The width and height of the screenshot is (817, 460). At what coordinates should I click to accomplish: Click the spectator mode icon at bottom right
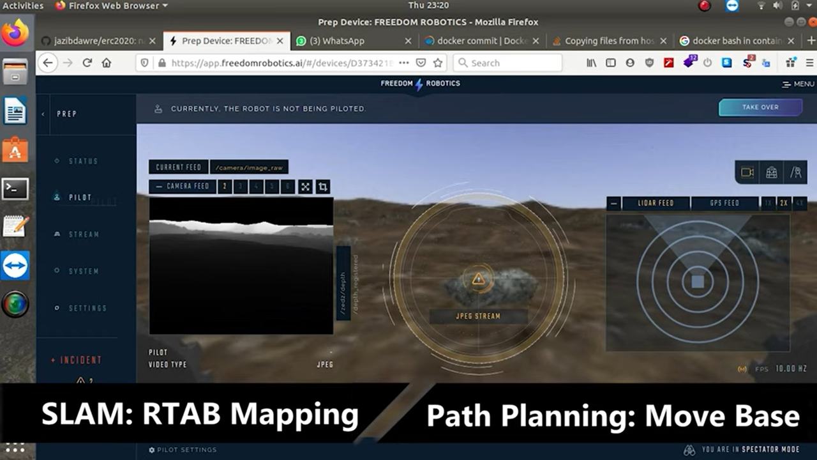[x=691, y=450]
